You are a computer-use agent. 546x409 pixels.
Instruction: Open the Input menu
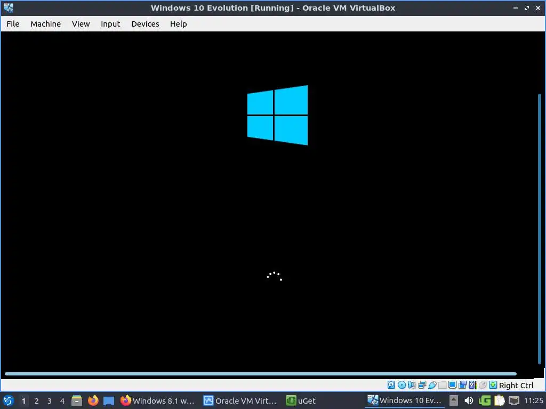tap(110, 23)
